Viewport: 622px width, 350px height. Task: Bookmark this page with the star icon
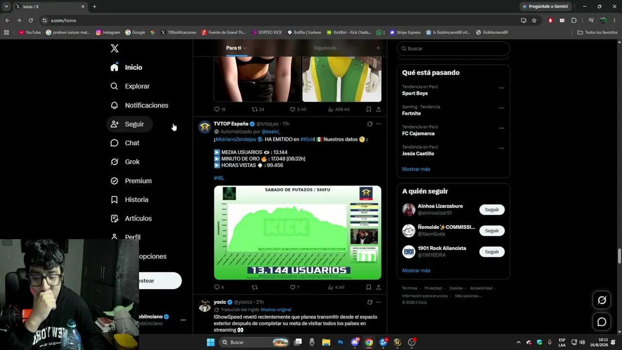point(534,20)
